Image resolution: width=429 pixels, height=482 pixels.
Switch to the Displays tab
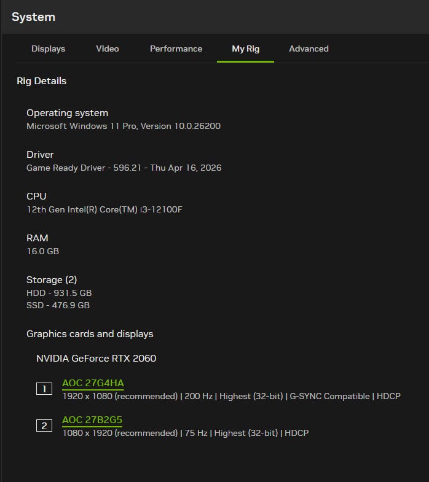click(x=49, y=49)
